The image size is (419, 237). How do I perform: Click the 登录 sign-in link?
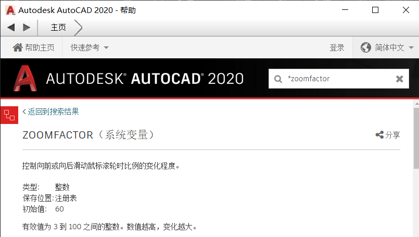(x=337, y=47)
